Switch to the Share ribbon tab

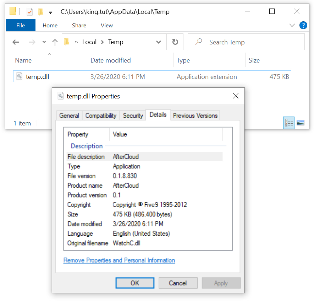79,26
